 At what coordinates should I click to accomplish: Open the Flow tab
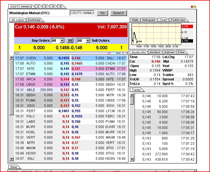[x=181, y=52]
